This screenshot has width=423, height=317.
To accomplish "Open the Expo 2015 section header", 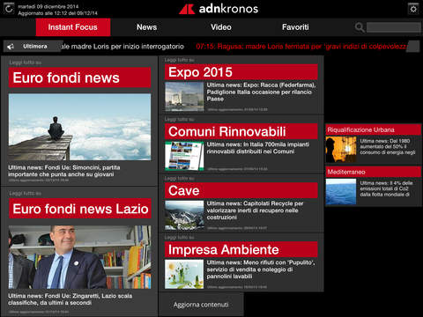I will click(x=241, y=72).
